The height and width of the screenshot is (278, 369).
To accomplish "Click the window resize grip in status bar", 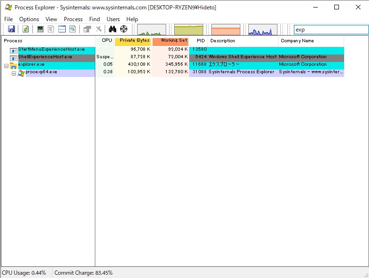I will [366, 275].
